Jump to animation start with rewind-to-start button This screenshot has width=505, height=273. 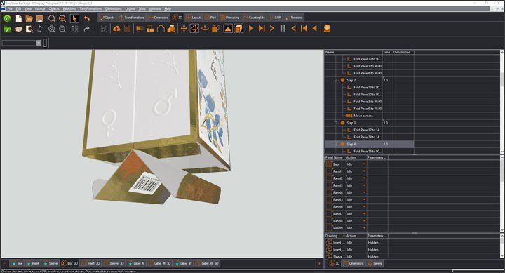click(304, 29)
